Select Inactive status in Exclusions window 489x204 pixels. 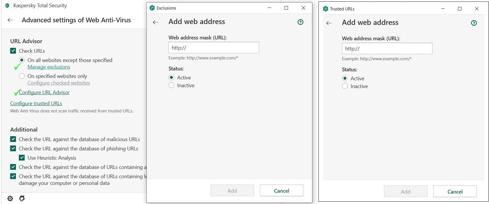click(171, 85)
